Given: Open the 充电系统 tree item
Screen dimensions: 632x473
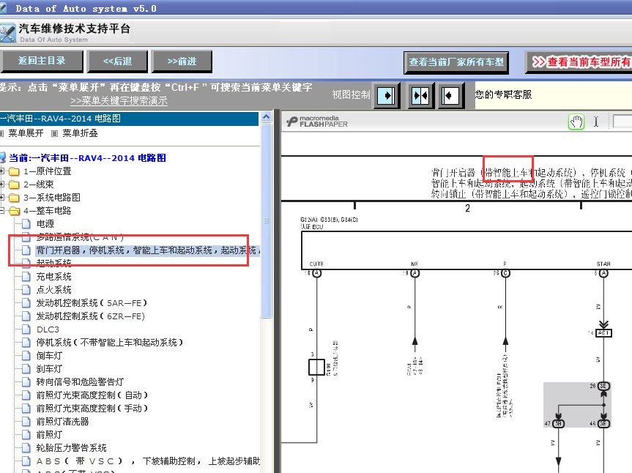Looking at the screenshot, I should coord(53,277).
